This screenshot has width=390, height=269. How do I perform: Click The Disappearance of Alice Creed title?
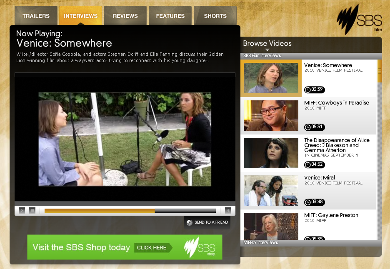coord(337,145)
